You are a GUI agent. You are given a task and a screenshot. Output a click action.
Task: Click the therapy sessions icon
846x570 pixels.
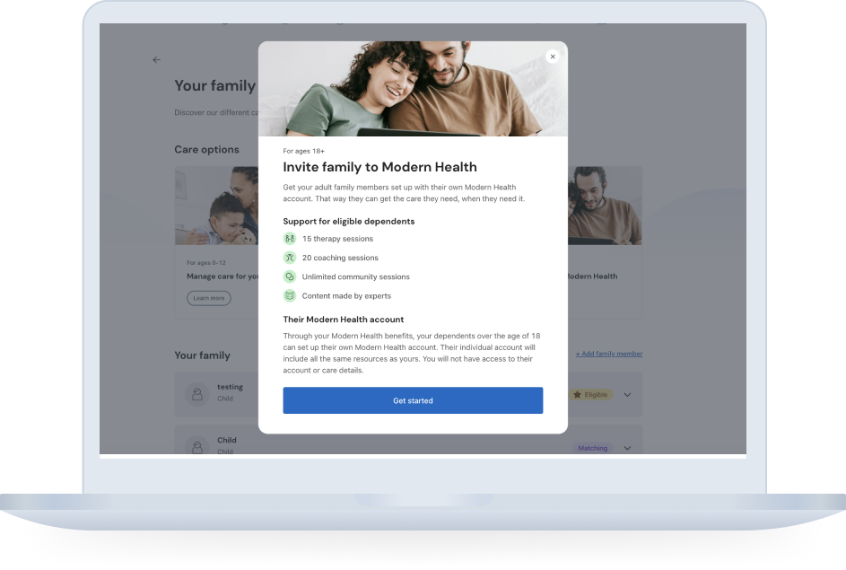click(290, 239)
